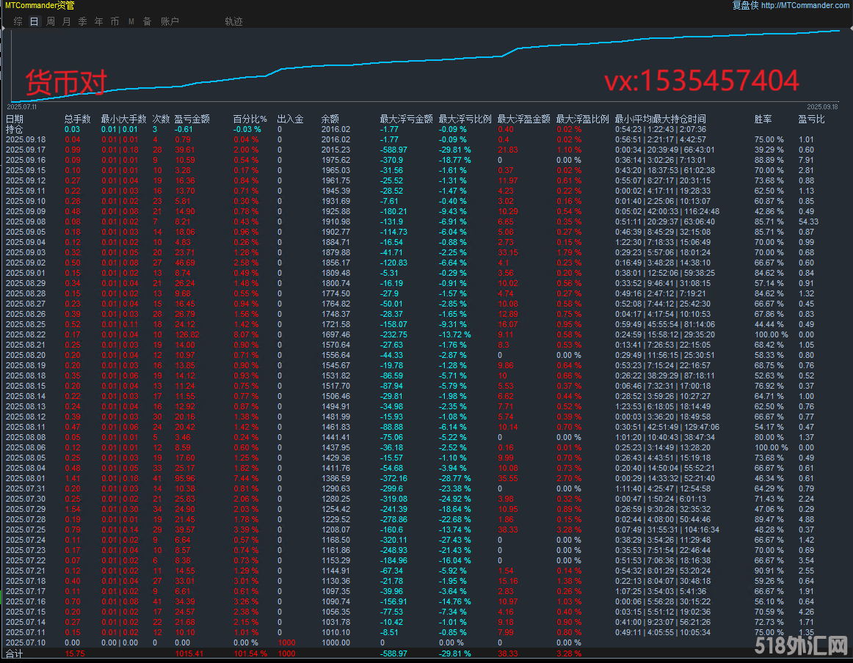Click the 盈亏金额 column header

point(192,119)
